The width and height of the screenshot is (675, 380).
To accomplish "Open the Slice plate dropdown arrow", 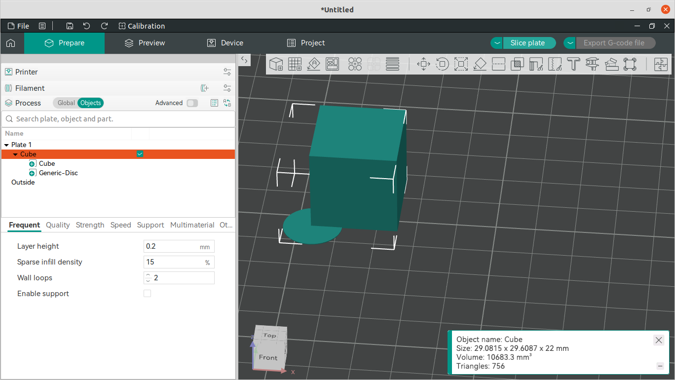I will (497, 43).
